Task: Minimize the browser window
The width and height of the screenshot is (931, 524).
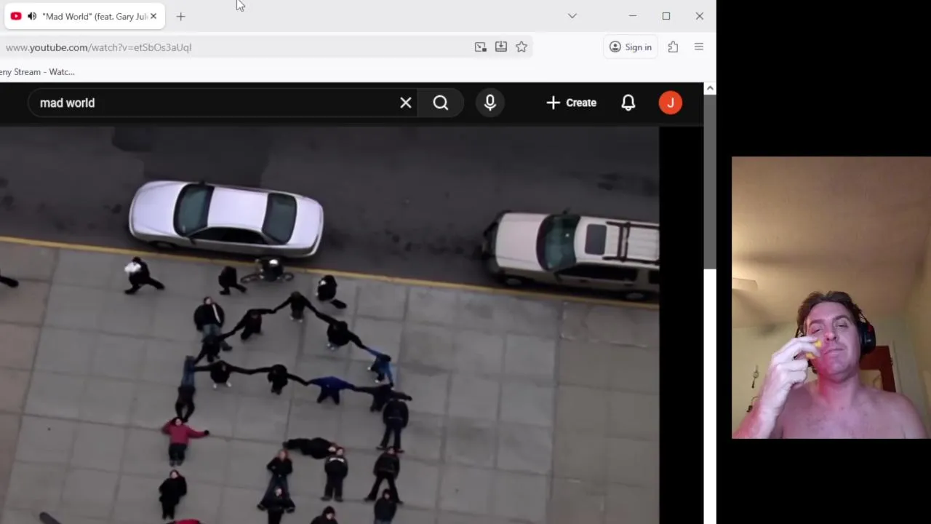Action: 633,16
